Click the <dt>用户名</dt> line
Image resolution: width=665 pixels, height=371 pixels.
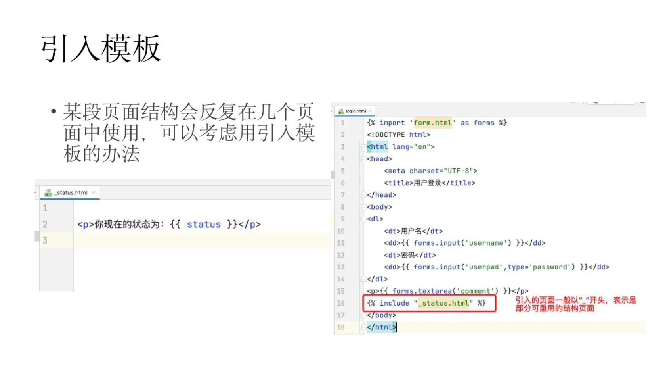[x=413, y=231]
